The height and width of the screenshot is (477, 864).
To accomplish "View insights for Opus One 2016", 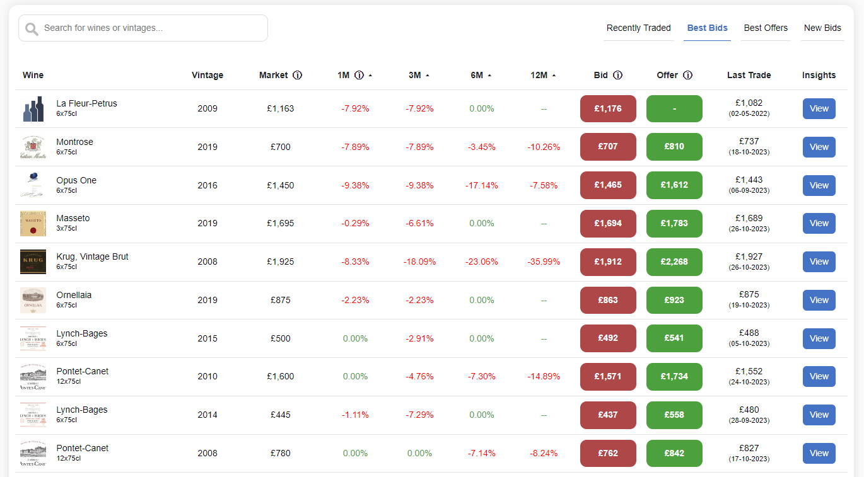I will click(x=819, y=185).
